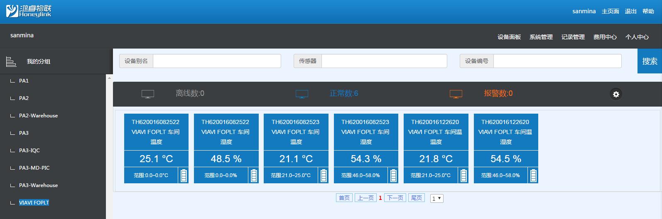
Task: Click the orange alarm monitor icon
Action: 456,94
